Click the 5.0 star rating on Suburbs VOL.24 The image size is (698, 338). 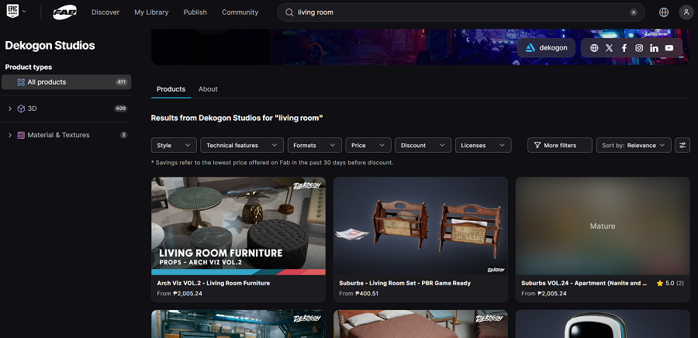pyautogui.click(x=670, y=283)
